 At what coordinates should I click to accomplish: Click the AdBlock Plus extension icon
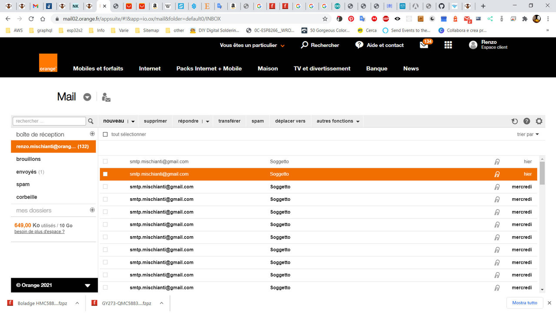[386, 19]
